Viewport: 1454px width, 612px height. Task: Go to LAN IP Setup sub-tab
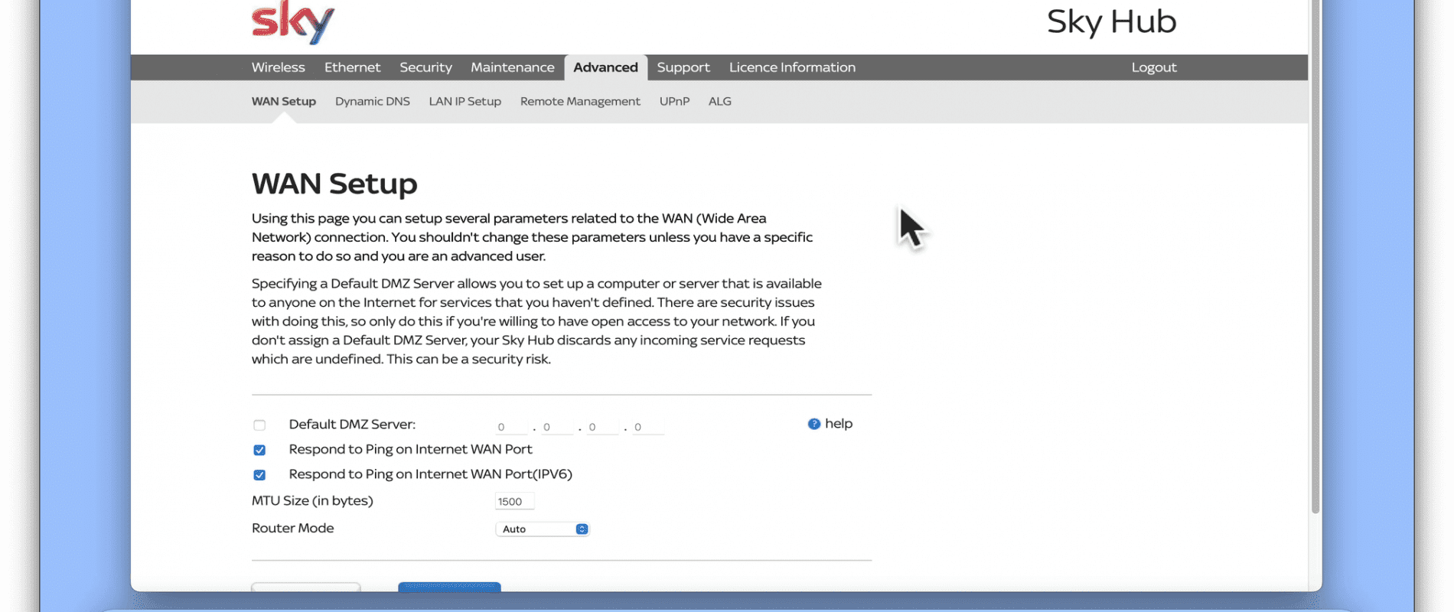[x=465, y=101]
